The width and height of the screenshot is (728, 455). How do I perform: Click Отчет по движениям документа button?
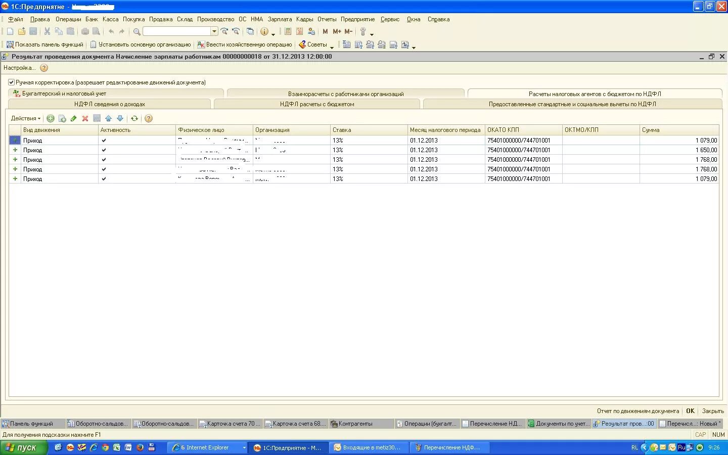(x=638, y=411)
